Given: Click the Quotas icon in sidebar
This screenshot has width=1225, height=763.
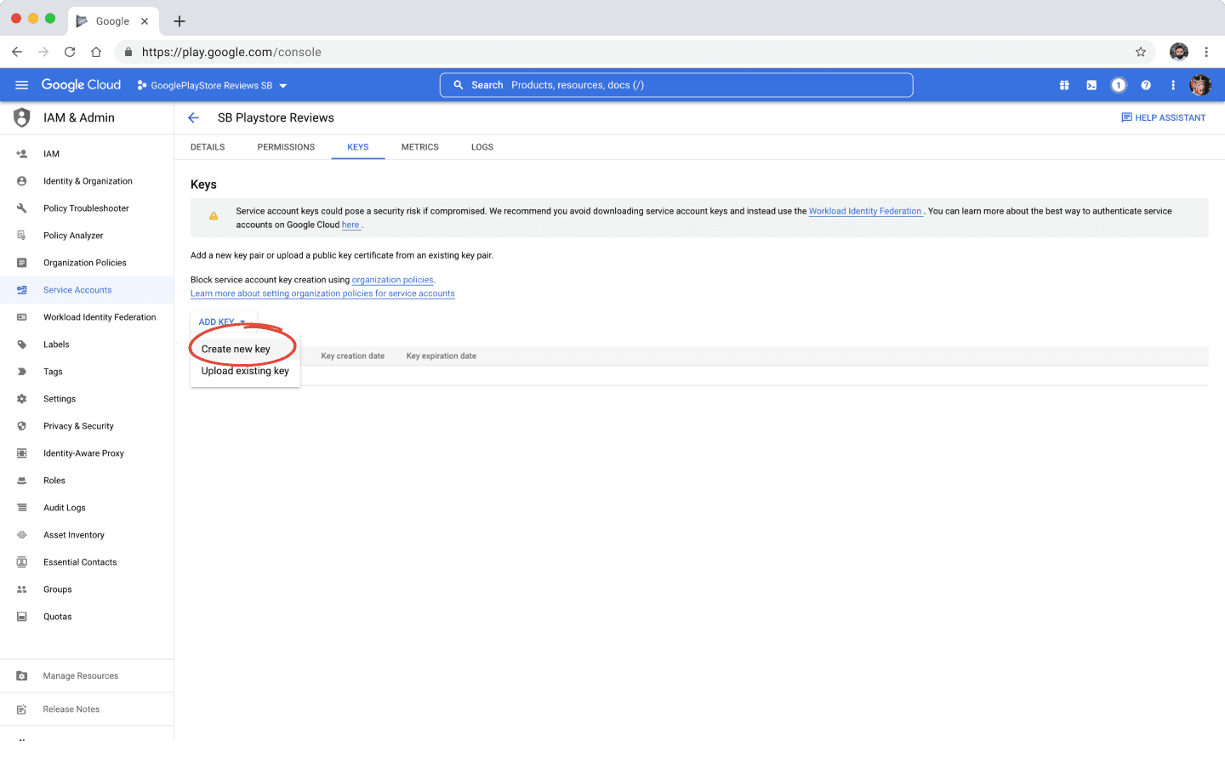Looking at the screenshot, I should [22, 617].
